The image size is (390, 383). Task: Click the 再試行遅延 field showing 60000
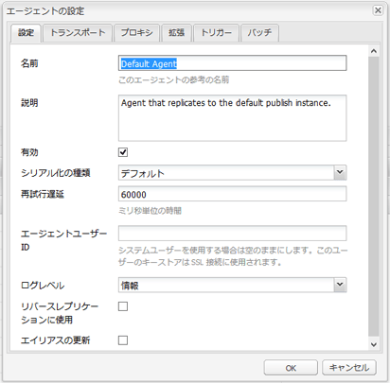click(x=232, y=194)
